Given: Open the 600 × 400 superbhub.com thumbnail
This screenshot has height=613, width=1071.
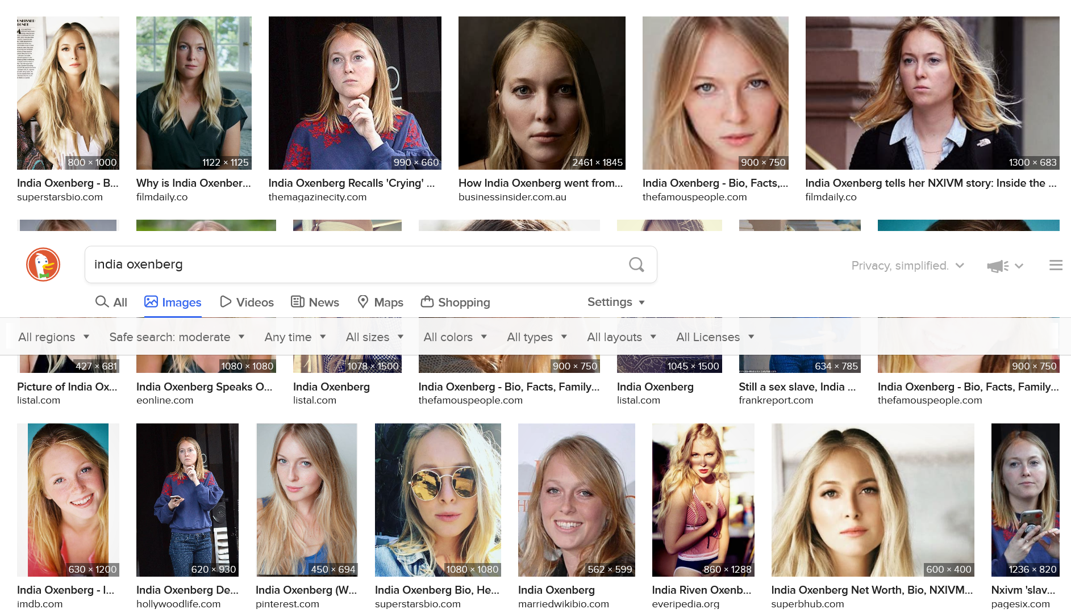Looking at the screenshot, I should tap(873, 500).
